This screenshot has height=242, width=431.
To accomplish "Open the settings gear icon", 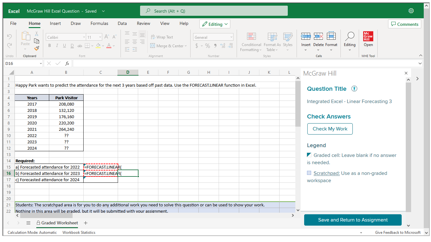I will point(411,11).
